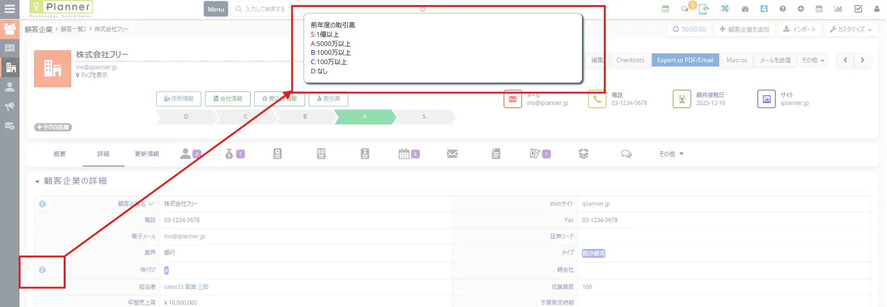Open the envelope email tab icon
The image size is (887, 307).
click(x=452, y=154)
